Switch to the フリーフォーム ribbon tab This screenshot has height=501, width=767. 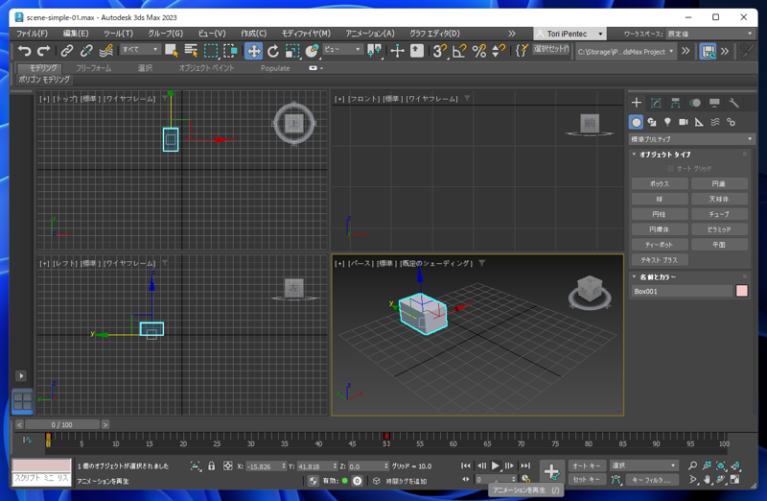(x=93, y=68)
